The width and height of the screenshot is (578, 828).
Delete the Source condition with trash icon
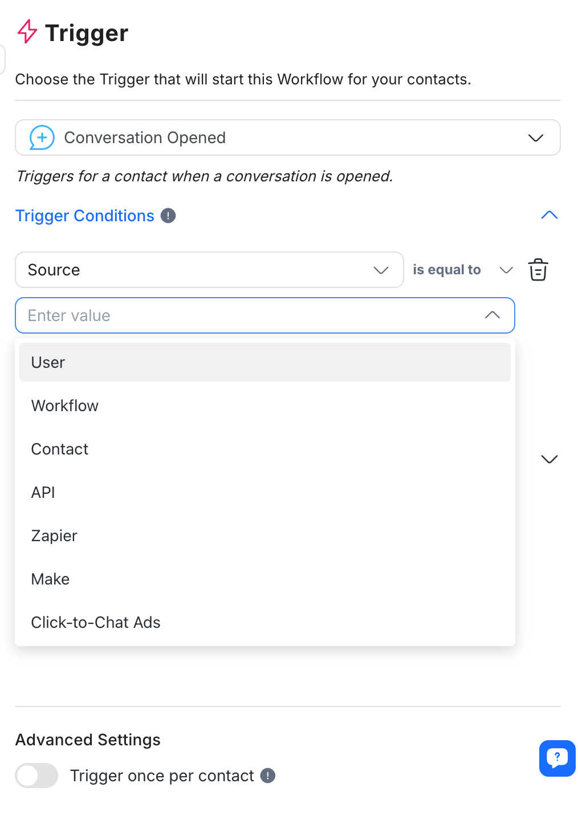point(538,270)
